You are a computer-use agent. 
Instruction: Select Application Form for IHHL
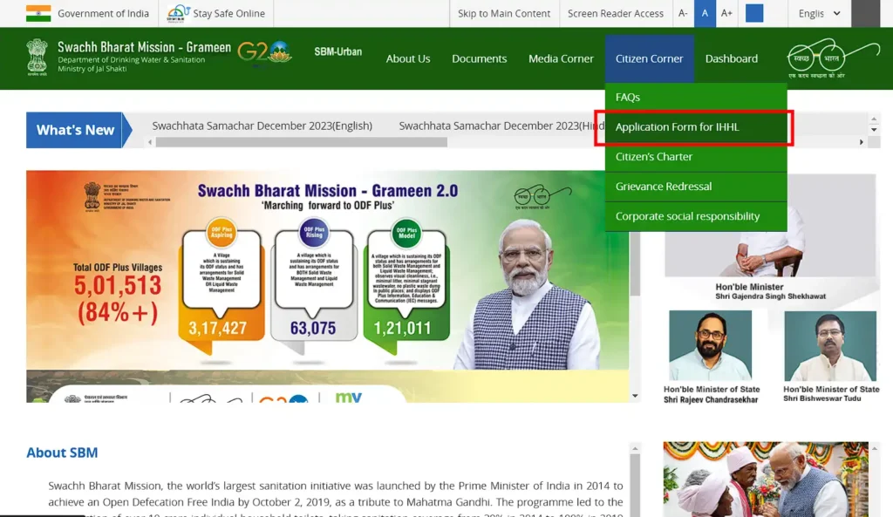(696, 127)
